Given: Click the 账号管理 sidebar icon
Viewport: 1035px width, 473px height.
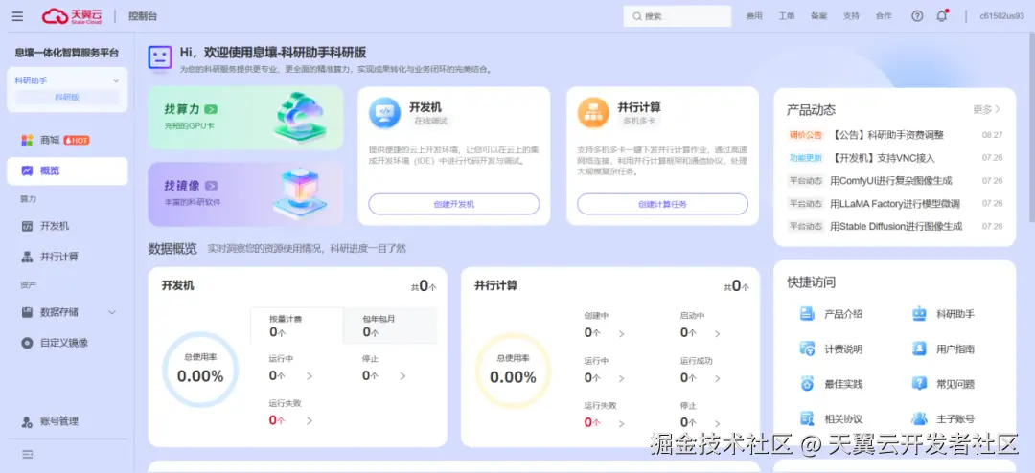Looking at the screenshot, I should pyautogui.click(x=27, y=421).
